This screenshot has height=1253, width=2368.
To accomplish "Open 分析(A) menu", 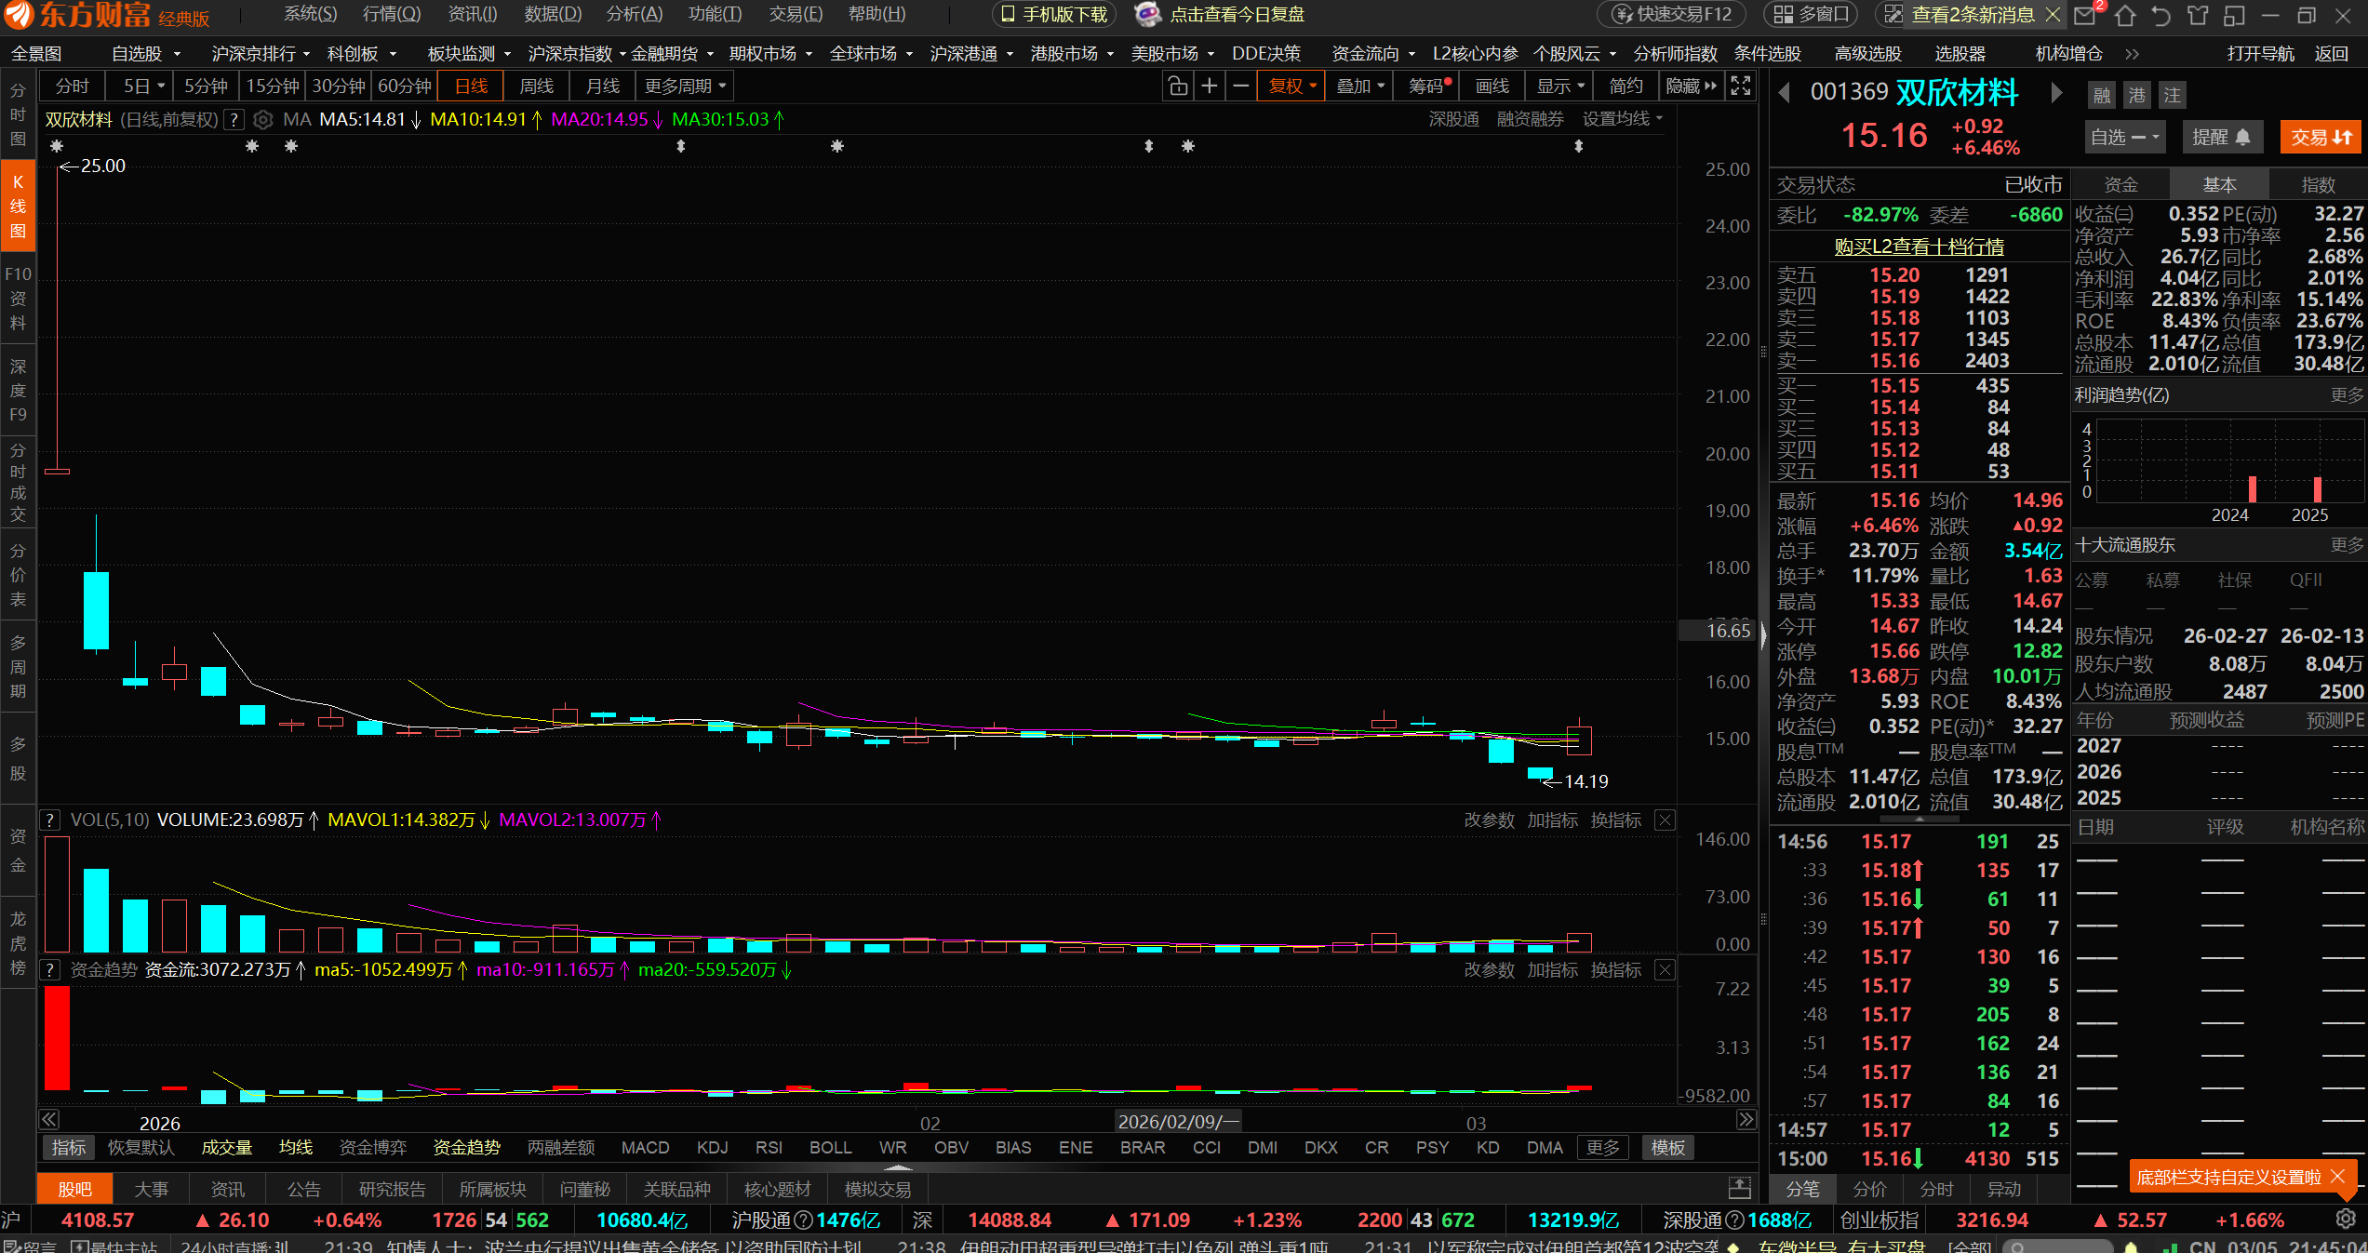I will point(635,14).
